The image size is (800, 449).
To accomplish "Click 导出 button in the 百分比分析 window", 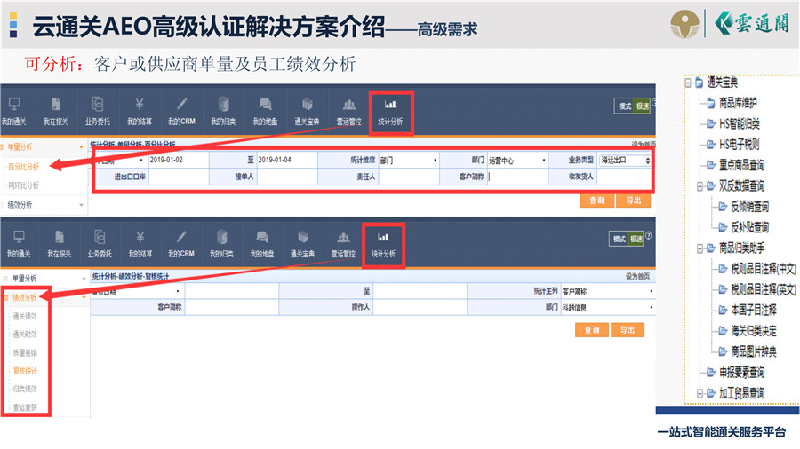I will coord(634,201).
